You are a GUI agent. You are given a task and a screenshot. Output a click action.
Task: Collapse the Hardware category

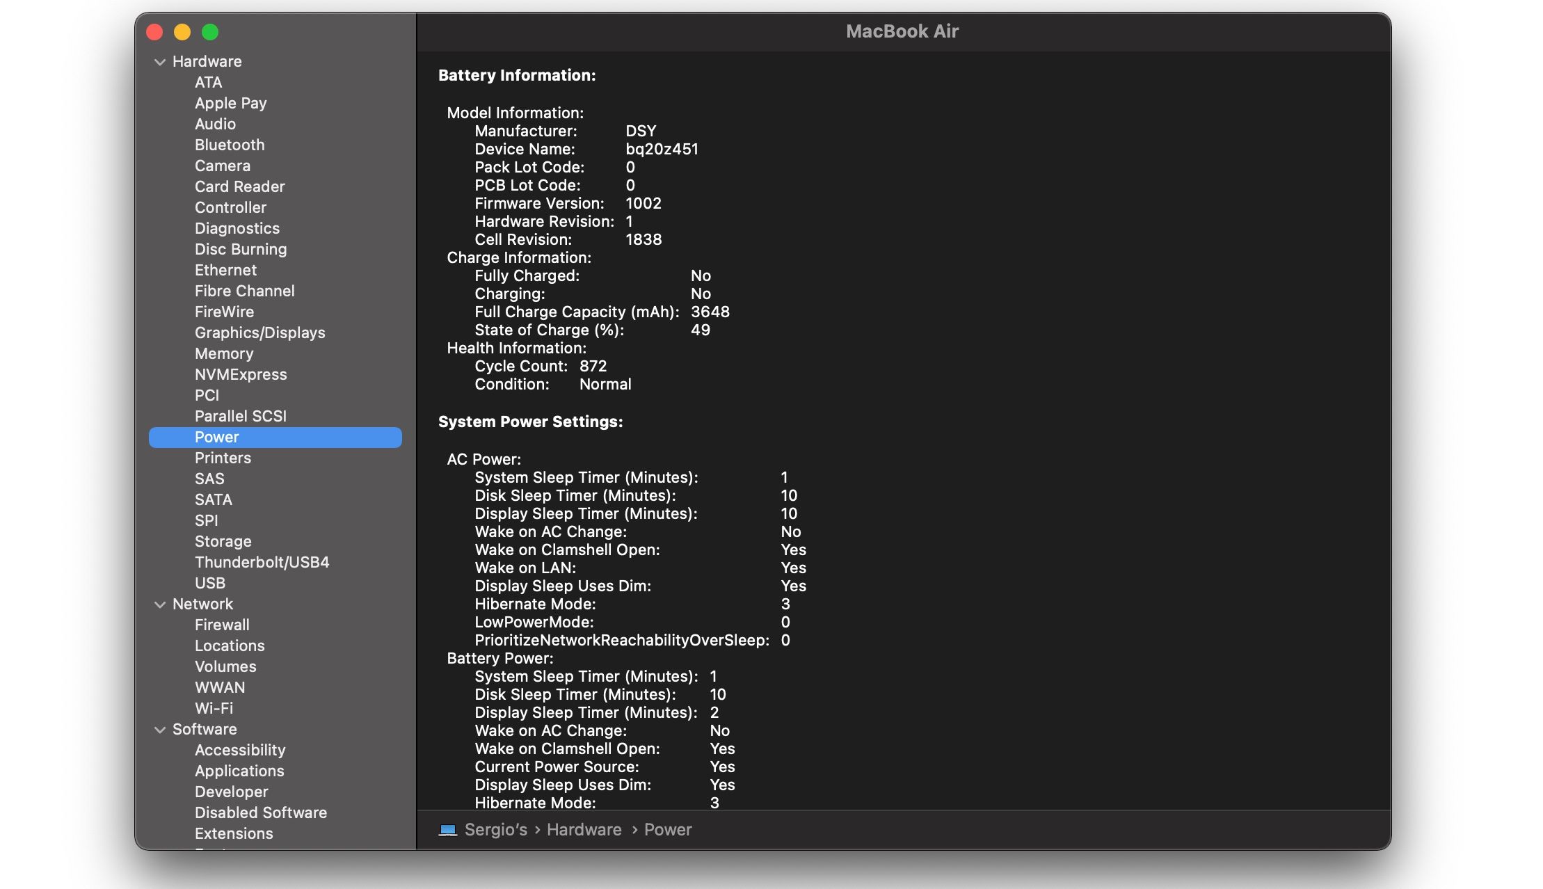pyautogui.click(x=159, y=61)
